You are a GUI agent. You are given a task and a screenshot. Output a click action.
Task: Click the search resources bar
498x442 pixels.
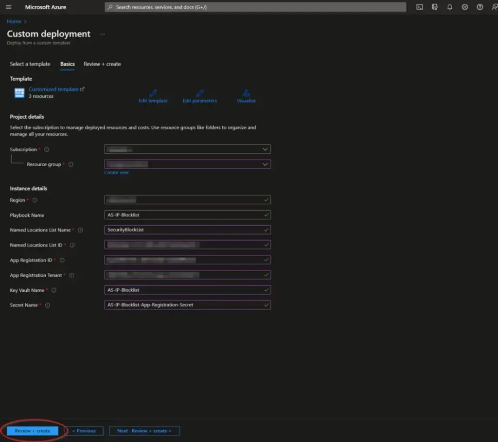point(255,7)
